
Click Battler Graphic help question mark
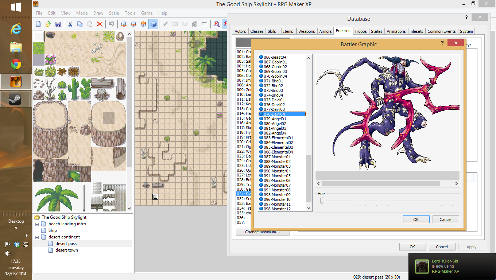pos(442,43)
